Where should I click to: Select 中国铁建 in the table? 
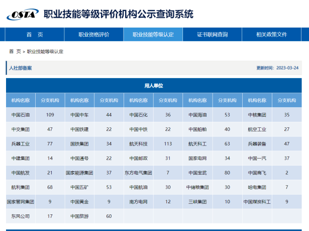(79, 129)
